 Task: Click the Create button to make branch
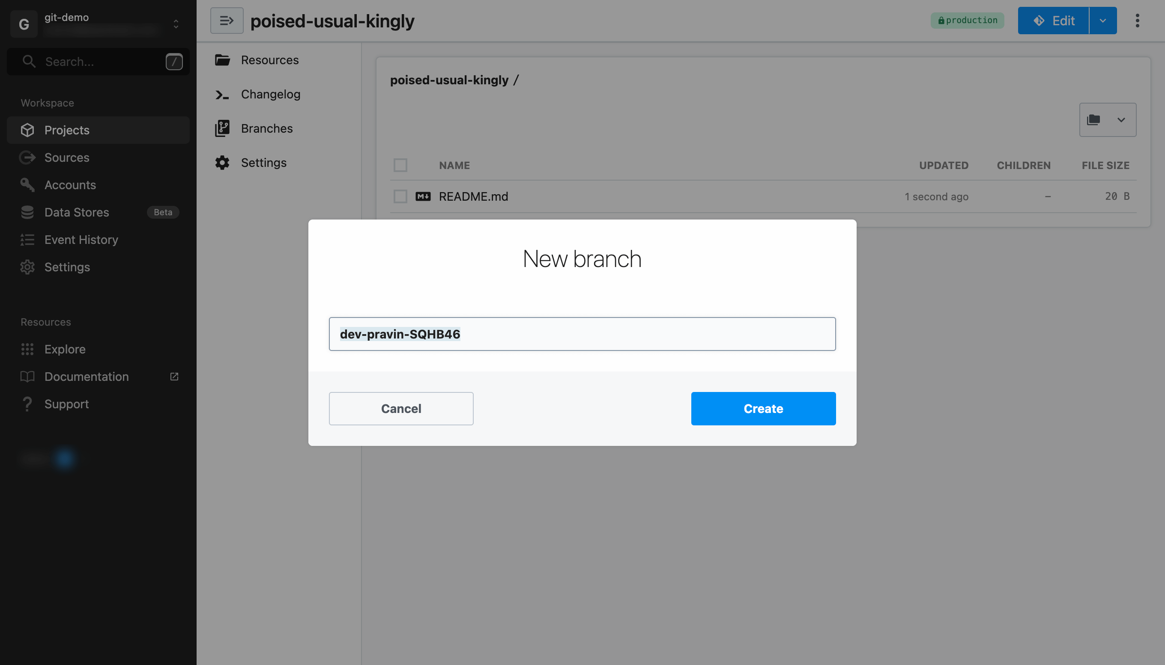[x=763, y=408]
